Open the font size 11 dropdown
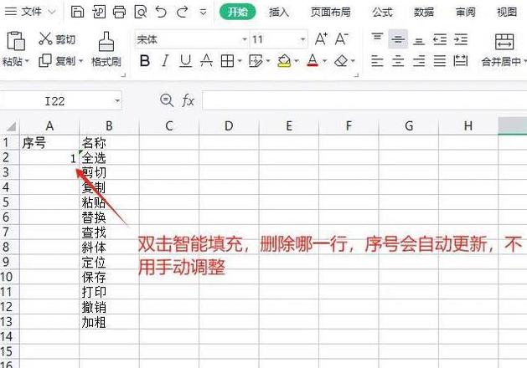 coord(302,39)
